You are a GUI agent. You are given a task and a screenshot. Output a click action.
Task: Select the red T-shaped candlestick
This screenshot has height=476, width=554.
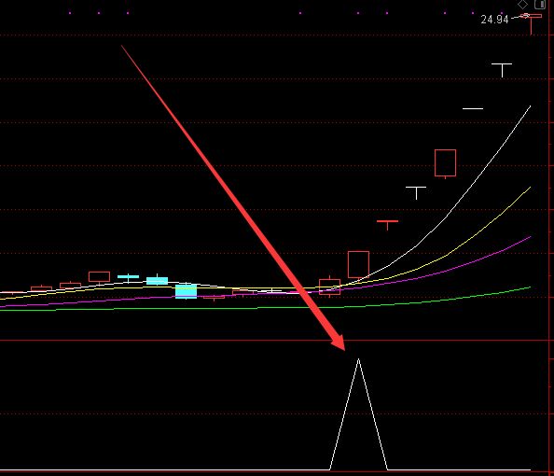pyautogui.click(x=388, y=225)
